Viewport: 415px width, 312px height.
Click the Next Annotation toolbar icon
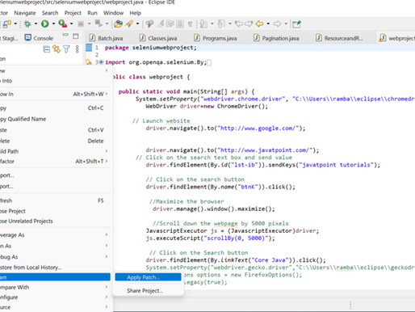point(203,24)
